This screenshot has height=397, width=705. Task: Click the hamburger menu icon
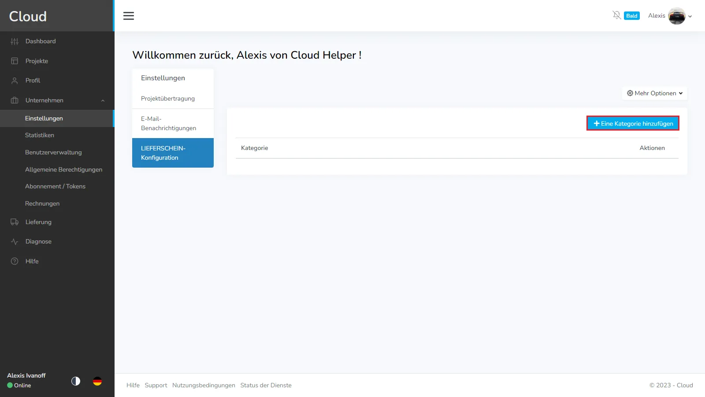click(129, 16)
